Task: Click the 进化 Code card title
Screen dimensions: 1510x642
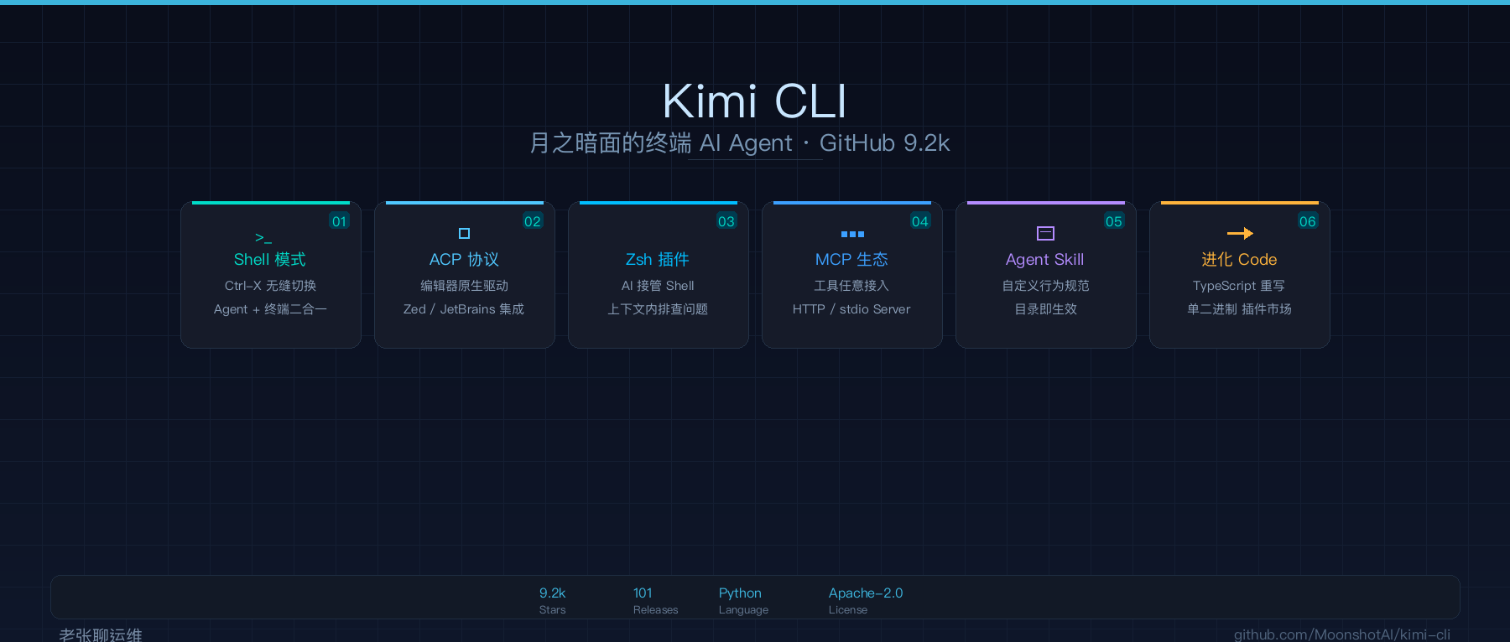Action: coord(1239,260)
